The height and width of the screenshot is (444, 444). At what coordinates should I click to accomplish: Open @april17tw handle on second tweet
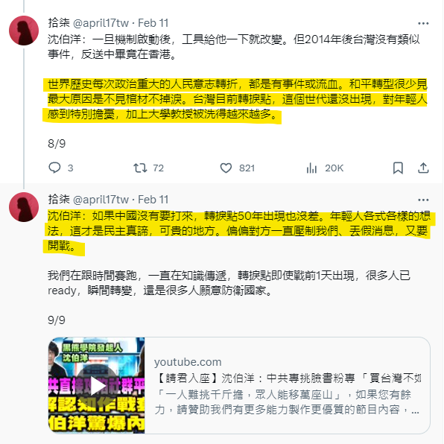(x=101, y=200)
